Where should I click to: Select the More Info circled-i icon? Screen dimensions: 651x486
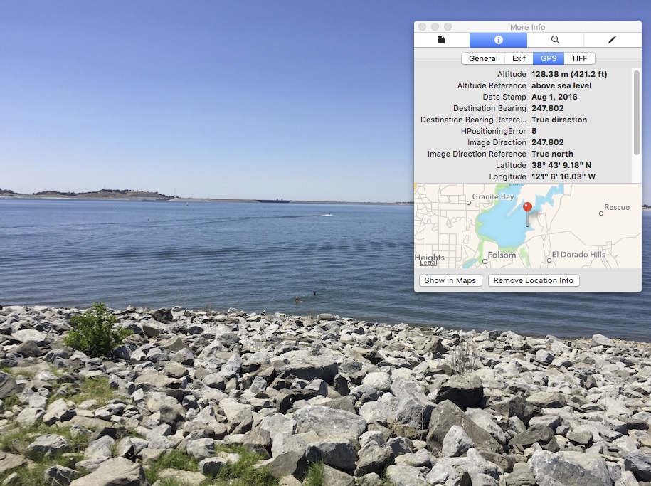(x=498, y=40)
